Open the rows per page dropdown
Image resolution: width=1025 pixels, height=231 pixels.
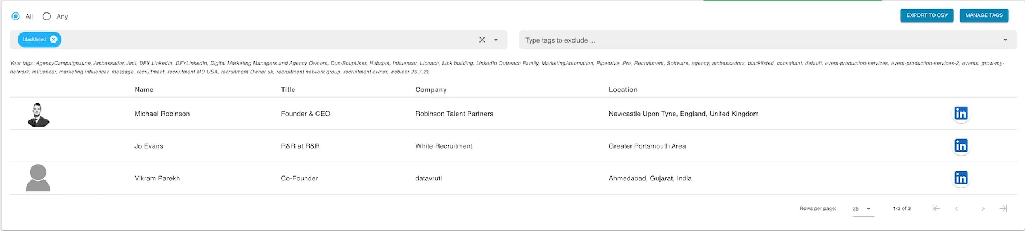click(x=862, y=208)
